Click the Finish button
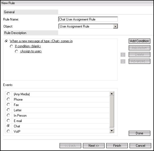154x151 pixels. [x=117, y=146]
